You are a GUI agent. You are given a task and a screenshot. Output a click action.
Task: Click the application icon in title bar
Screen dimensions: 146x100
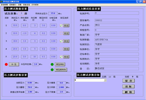pos(2,2)
